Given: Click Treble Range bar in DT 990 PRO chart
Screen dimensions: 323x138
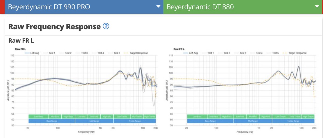Looking at the screenshot, I should click(x=135, y=121).
